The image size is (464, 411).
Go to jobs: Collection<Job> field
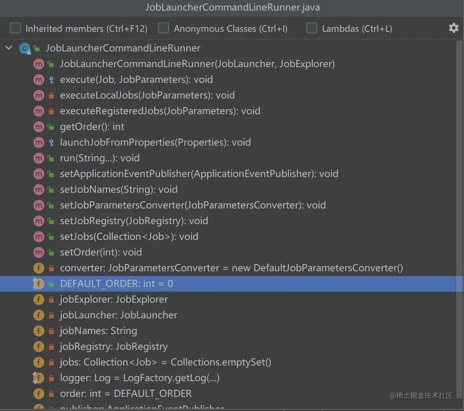[x=166, y=362]
